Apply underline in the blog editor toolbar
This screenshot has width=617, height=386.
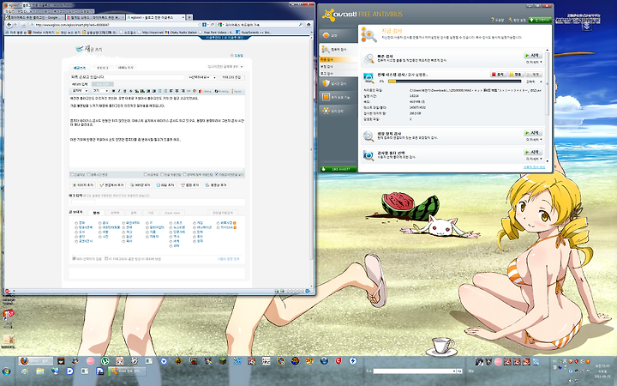point(125,91)
